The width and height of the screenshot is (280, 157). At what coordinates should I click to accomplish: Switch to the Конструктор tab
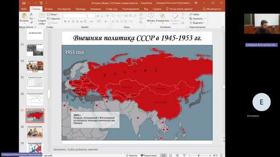[x=64, y=9]
